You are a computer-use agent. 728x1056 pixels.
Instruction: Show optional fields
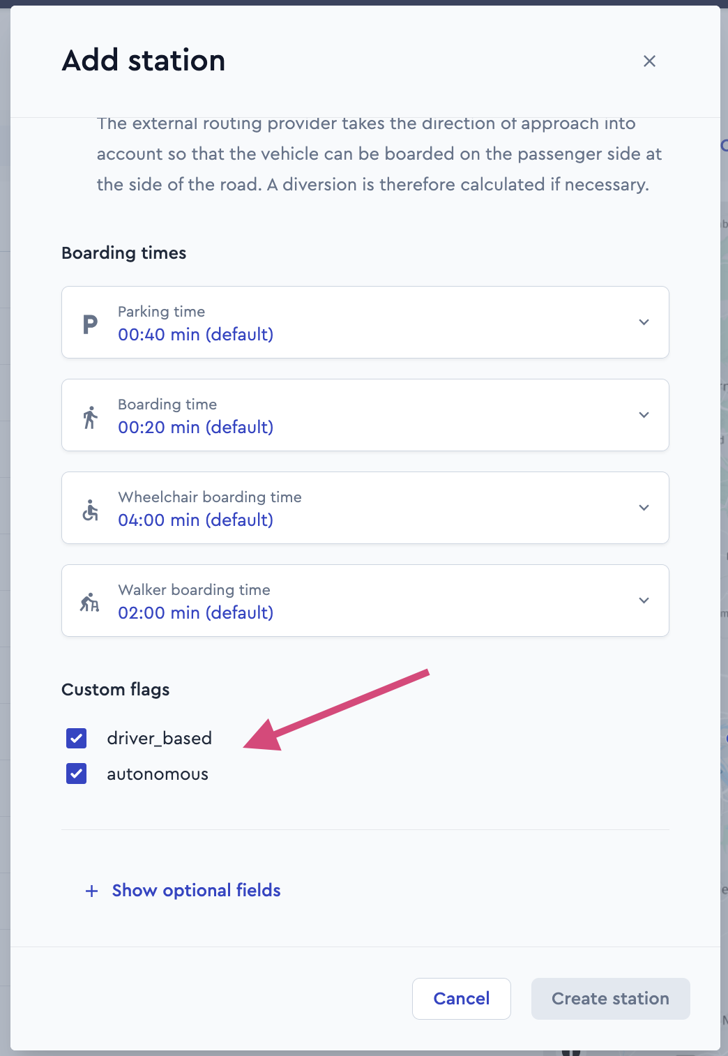[196, 891]
